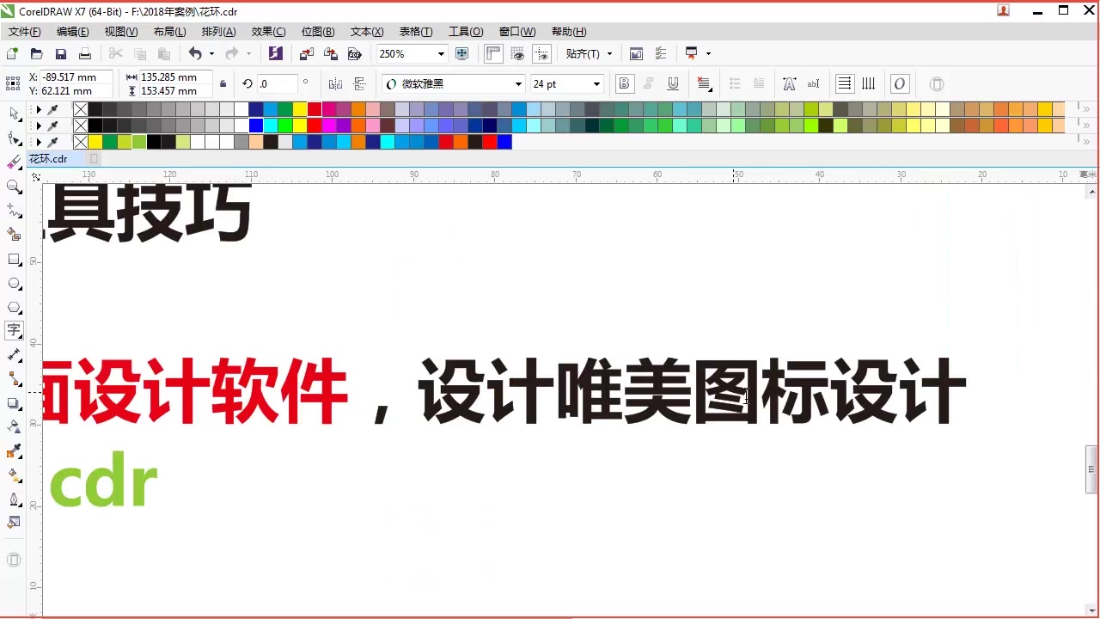The image size is (1100, 619).
Task: Toggle the lock ratio padlock on property bar
Action: 223,83
